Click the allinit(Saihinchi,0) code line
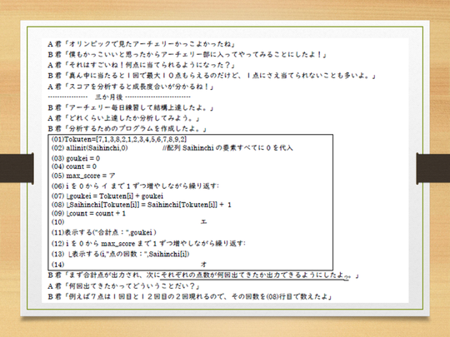Image resolution: width=450 pixels, height=337 pixels. pos(89,148)
